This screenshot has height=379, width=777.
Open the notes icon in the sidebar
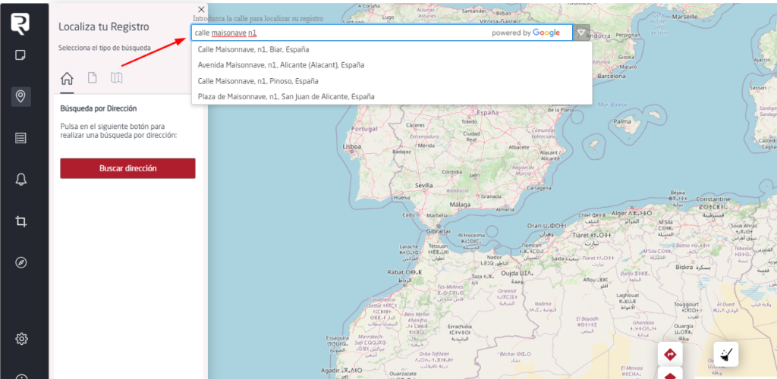pyautogui.click(x=20, y=55)
